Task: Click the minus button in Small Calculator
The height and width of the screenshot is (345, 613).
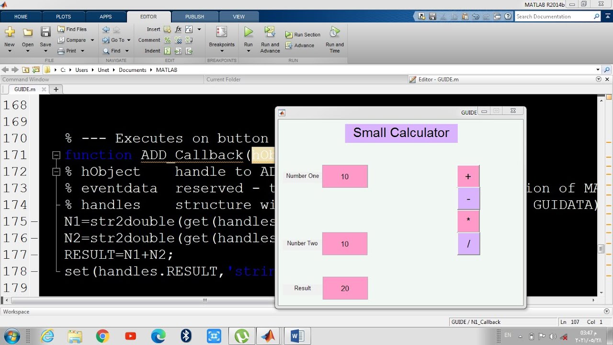Action: point(468,199)
